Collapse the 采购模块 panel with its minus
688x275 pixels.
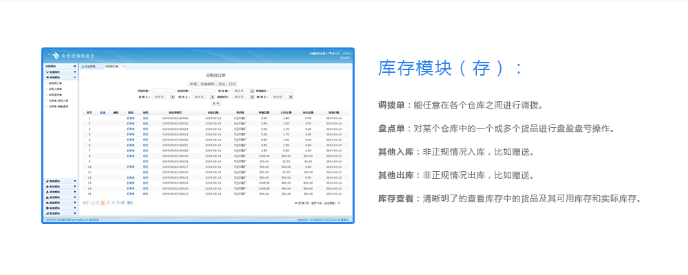point(75,77)
